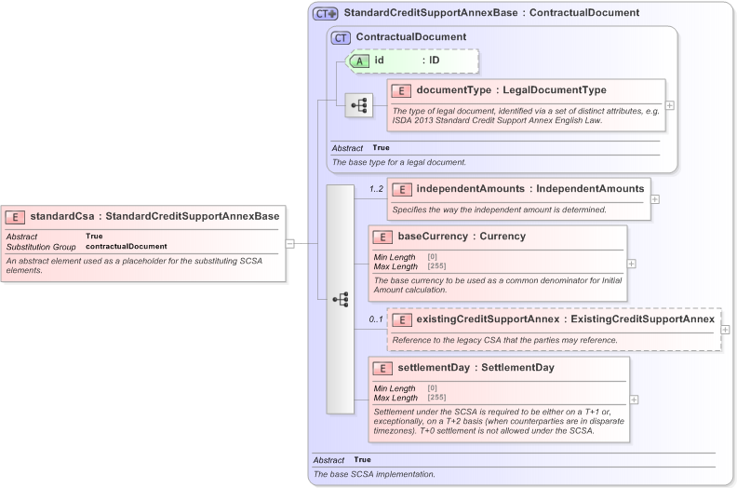Click settlementDay Max Length [255] value
737x488 pixels.
pos(436,398)
